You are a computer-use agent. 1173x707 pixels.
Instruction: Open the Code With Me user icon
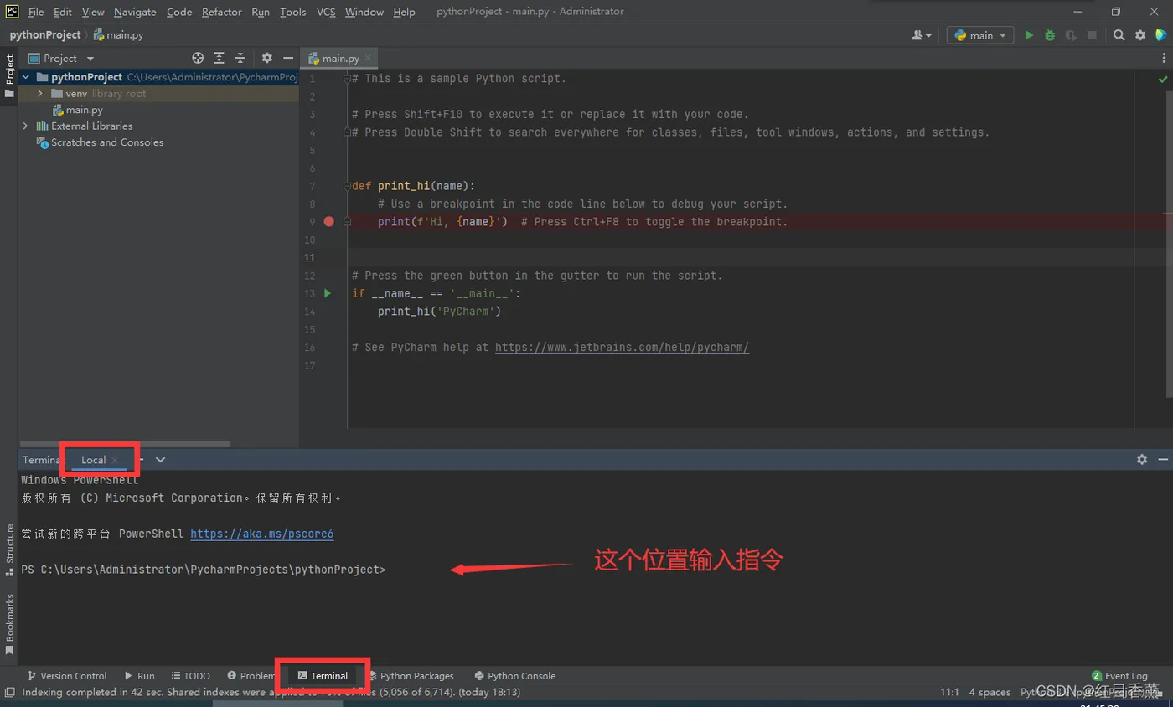point(922,35)
